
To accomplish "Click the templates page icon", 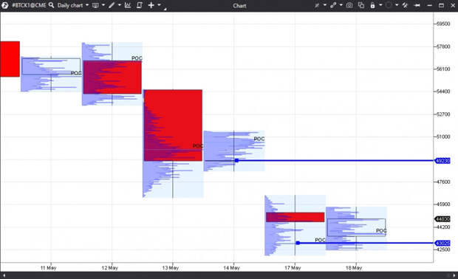I will pos(140,5).
